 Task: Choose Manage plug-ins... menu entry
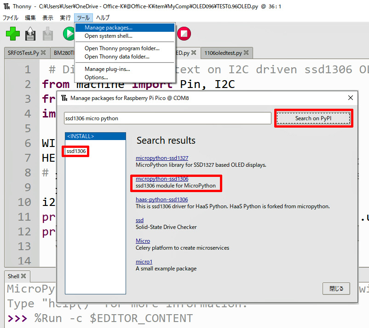click(125, 69)
